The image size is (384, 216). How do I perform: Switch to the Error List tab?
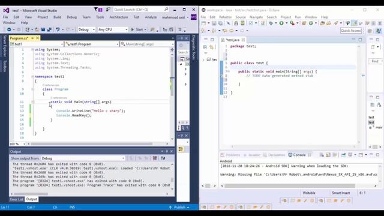(x=16, y=199)
